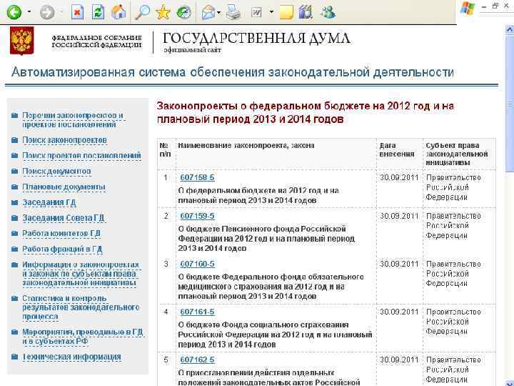Click folder icon beside Заседания ГД
The width and height of the screenshot is (514, 386).
point(14,202)
